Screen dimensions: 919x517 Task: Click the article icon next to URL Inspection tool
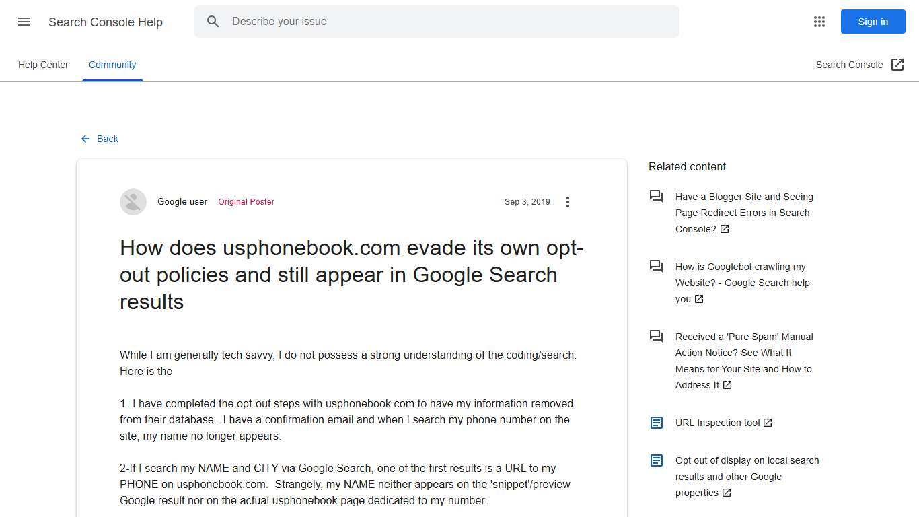[656, 423]
